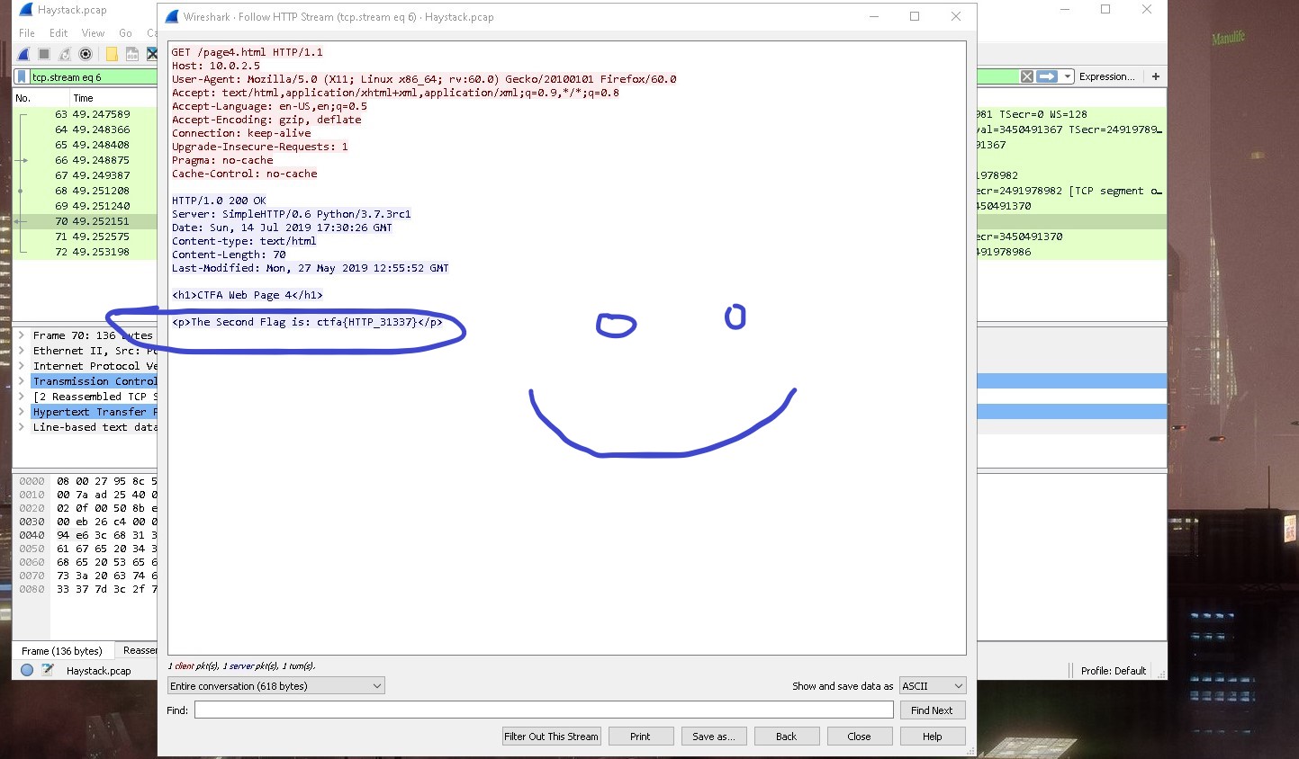1299x759 pixels.
Task: Expand the Frame 70 tree row
Action: [x=22, y=335]
